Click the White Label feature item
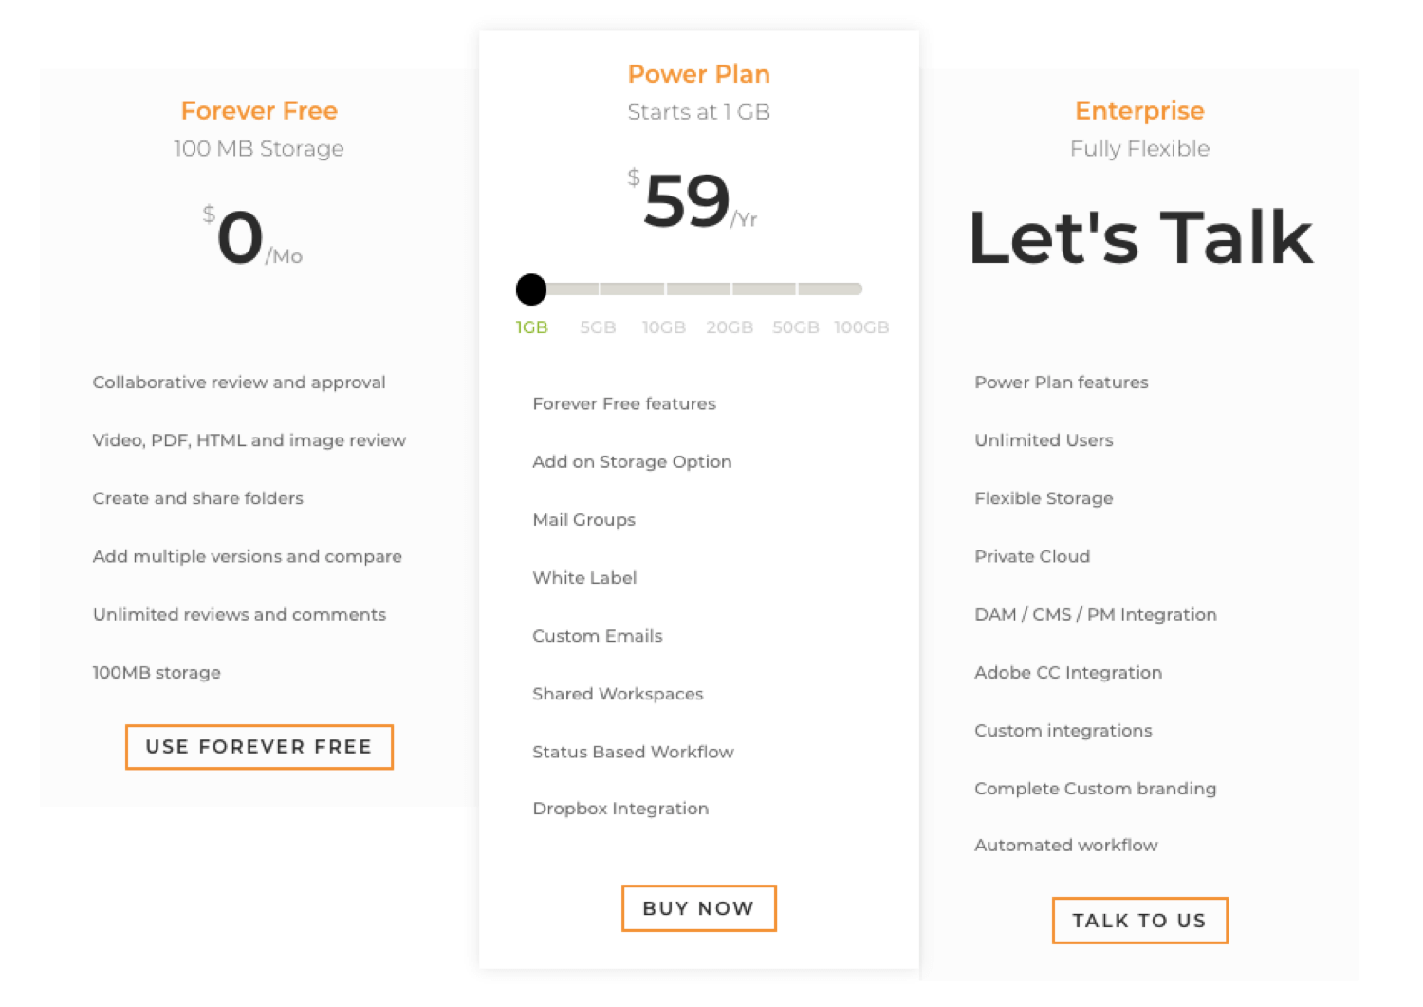The image size is (1423, 1007). point(584,578)
